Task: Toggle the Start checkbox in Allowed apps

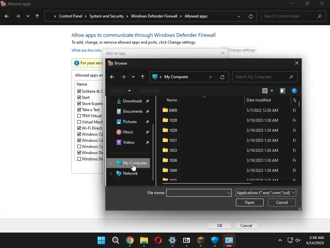Action: 79,98
